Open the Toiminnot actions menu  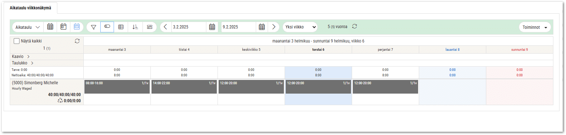pos(535,27)
